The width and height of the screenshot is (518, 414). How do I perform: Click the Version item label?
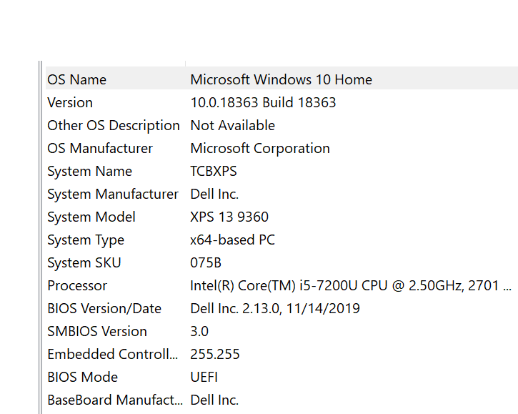click(70, 102)
